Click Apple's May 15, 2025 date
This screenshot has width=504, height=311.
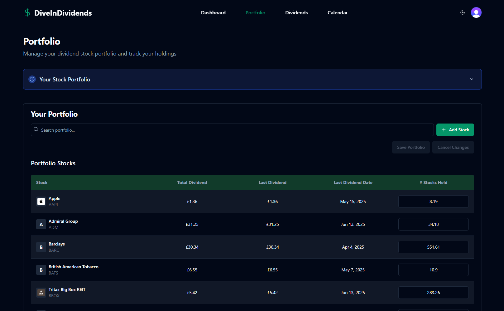click(x=353, y=202)
